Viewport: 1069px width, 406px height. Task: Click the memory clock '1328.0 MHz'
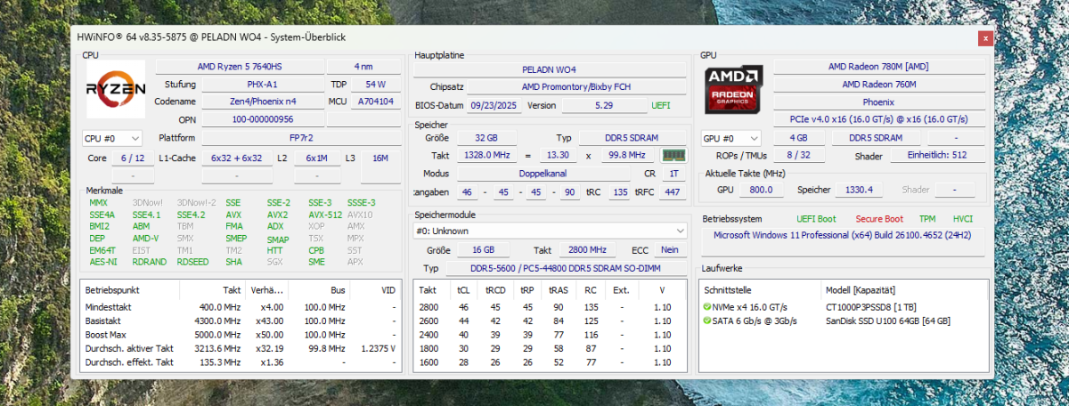point(486,155)
